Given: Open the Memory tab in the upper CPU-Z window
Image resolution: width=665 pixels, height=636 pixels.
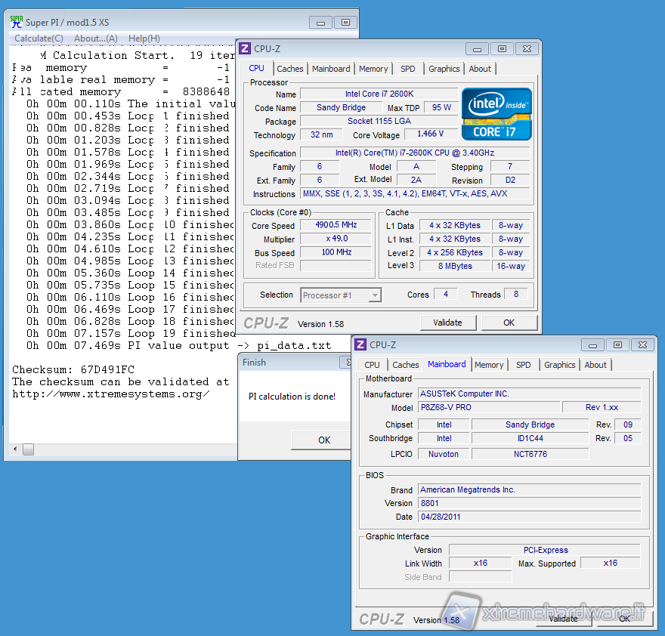Looking at the screenshot, I should (x=373, y=69).
